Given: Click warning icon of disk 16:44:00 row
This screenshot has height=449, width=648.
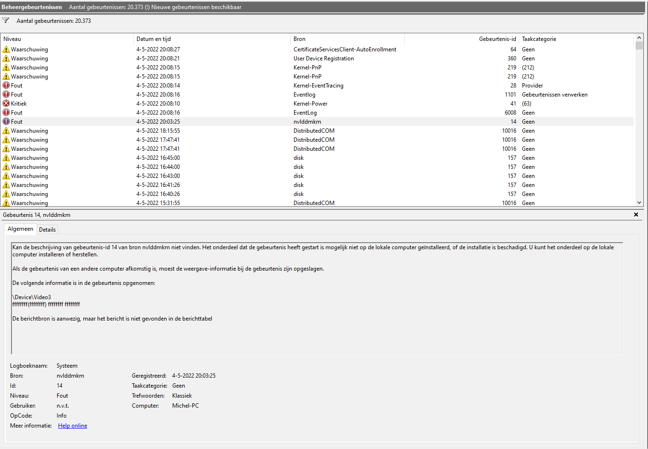Looking at the screenshot, I should (x=6, y=167).
